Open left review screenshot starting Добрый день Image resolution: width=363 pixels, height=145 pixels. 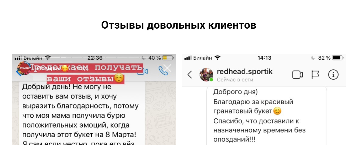tap(94, 99)
